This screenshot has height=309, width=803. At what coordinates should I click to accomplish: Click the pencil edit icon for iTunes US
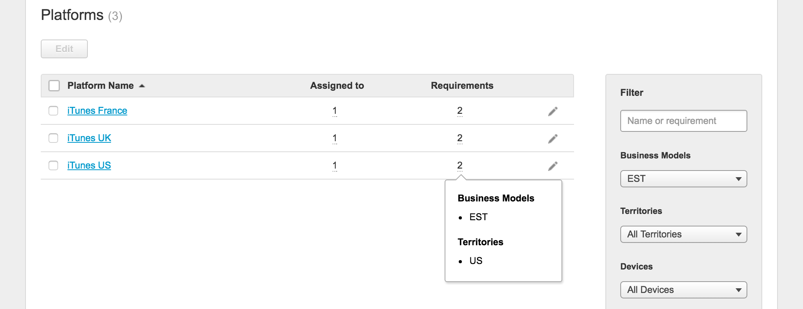(552, 166)
